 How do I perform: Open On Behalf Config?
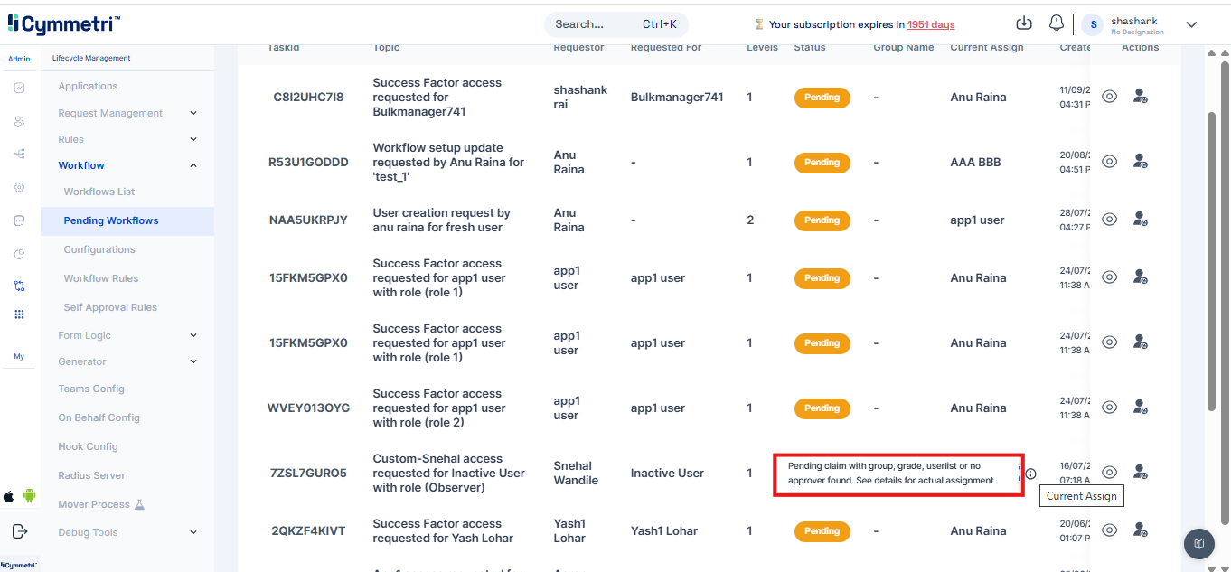(x=99, y=417)
